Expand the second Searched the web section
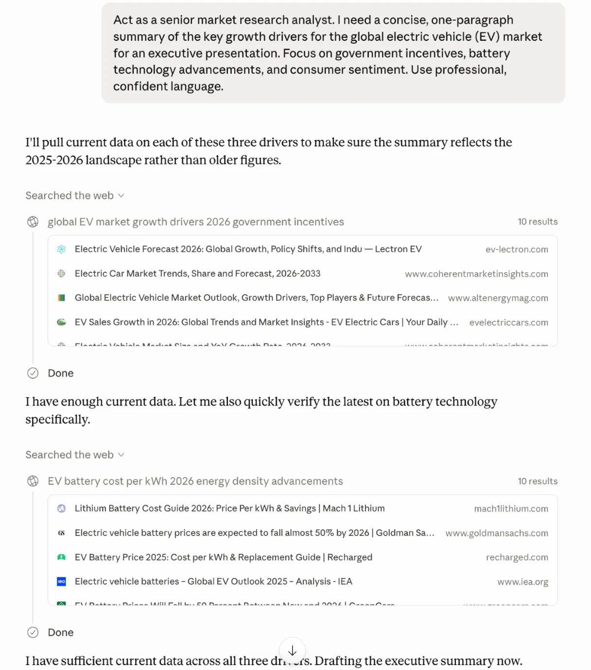The height and width of the screenshot is (670, 591). [121, 455]
